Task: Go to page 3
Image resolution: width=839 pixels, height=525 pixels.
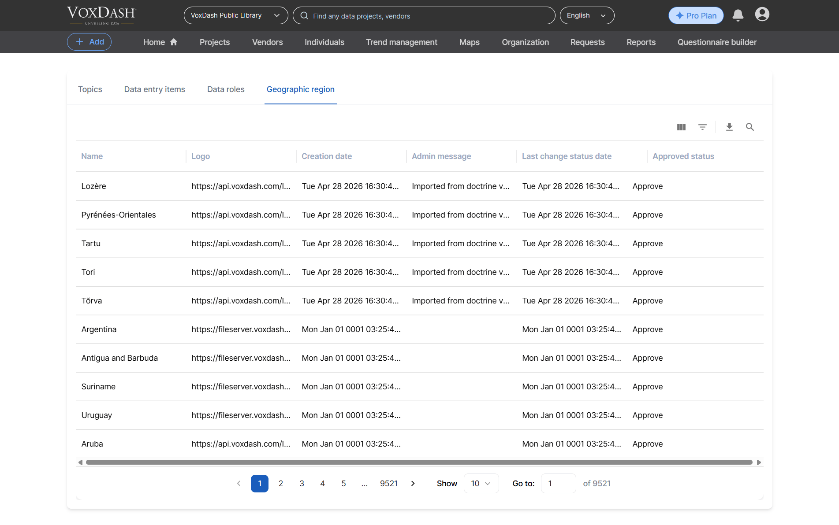Action: pos(302,483)
